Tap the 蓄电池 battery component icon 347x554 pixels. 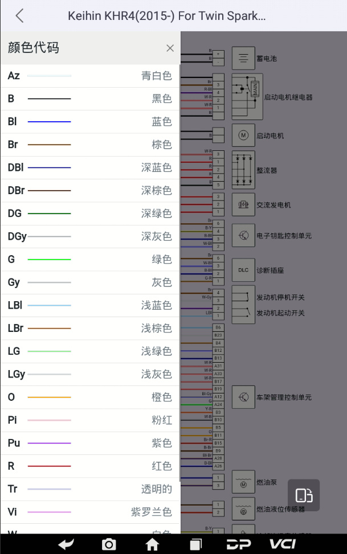(243, 58)
